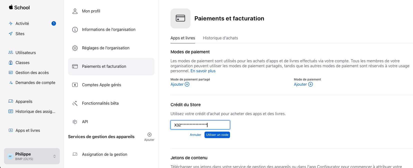The width and height of the screenshot is (413, 168).
Task: Click the Fonctionnalités bêta sparkle icon
Action: click(75, 103)
